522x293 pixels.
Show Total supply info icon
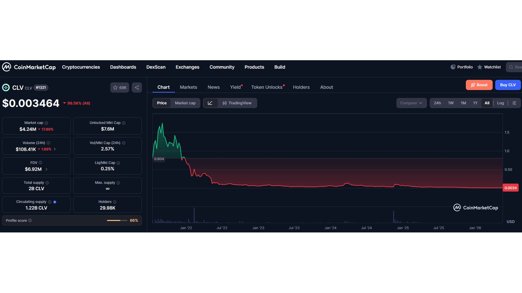[x=47, y=183]
